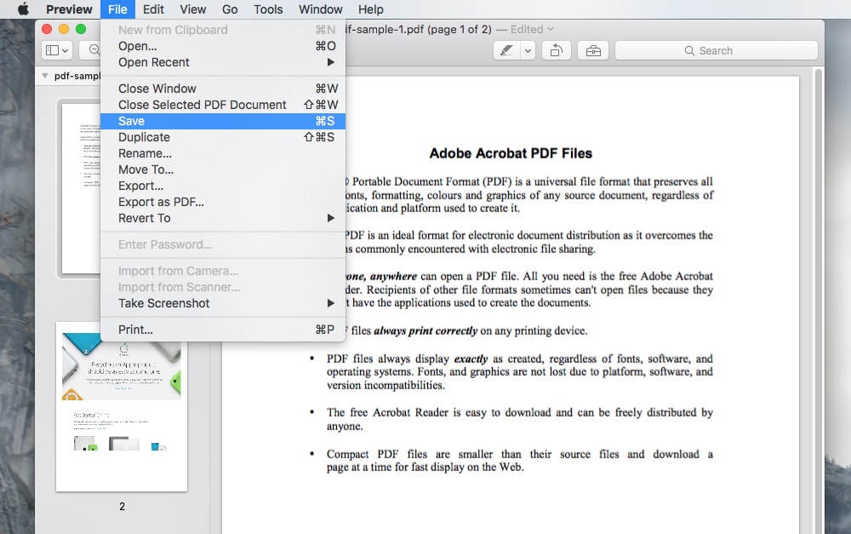Minimize window with yellow button
The width and height of the screenshot is (851, 534).
(64, 29)
